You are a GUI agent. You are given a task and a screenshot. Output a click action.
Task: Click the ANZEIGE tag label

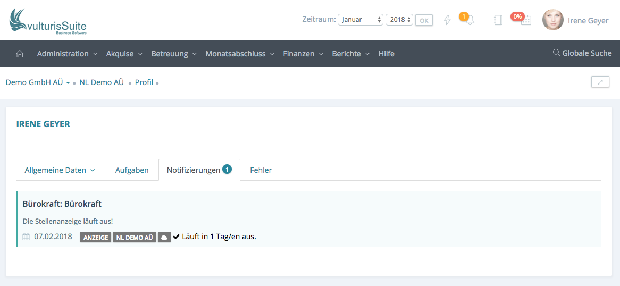[x=96, y=237]
